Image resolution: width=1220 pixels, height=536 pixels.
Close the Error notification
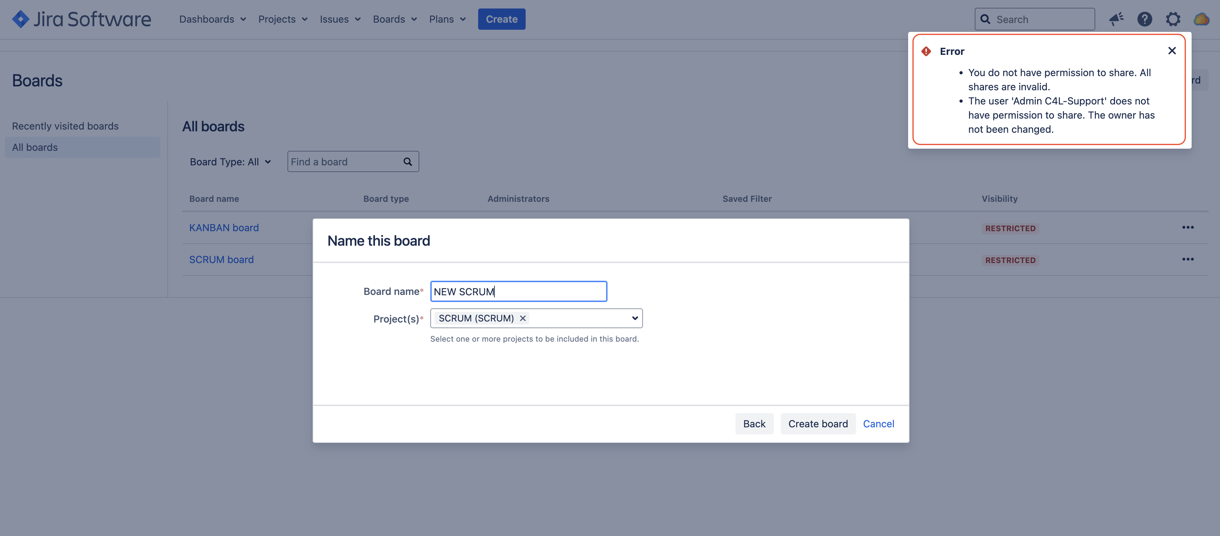point(1172,51)
